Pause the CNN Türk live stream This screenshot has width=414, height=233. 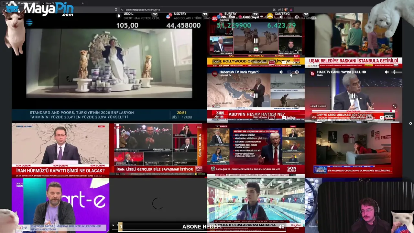coord(256,41)
